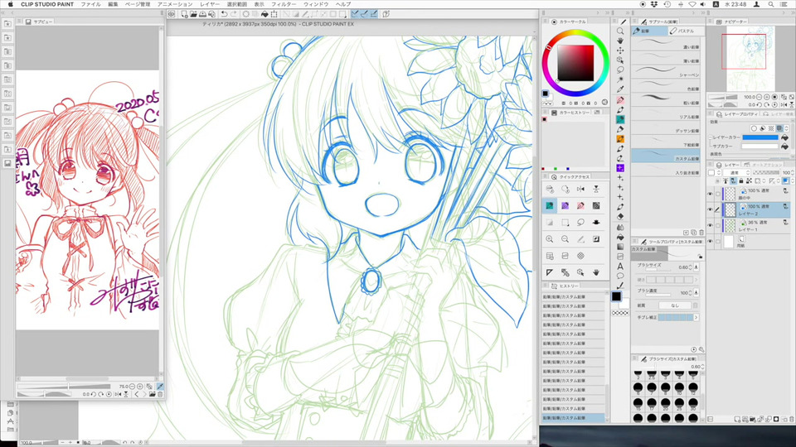The image size is (796, 447).
Task: Open brush density dynamics button beside 100
Action: coord(696,292)
